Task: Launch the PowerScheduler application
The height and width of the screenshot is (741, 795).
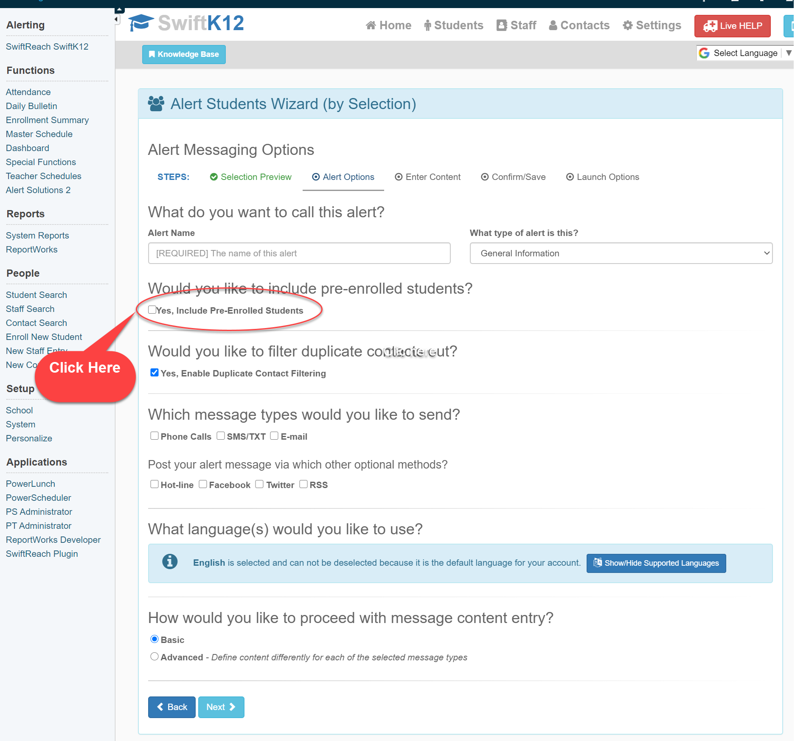Action: pyautogui.click(x=39, y=498)
